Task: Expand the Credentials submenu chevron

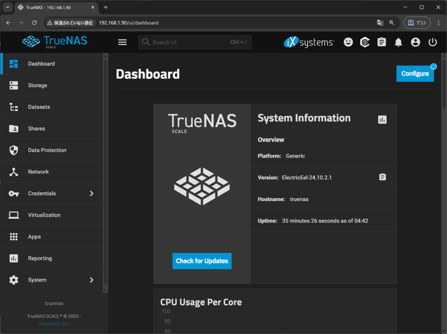Action: [92, 193]
